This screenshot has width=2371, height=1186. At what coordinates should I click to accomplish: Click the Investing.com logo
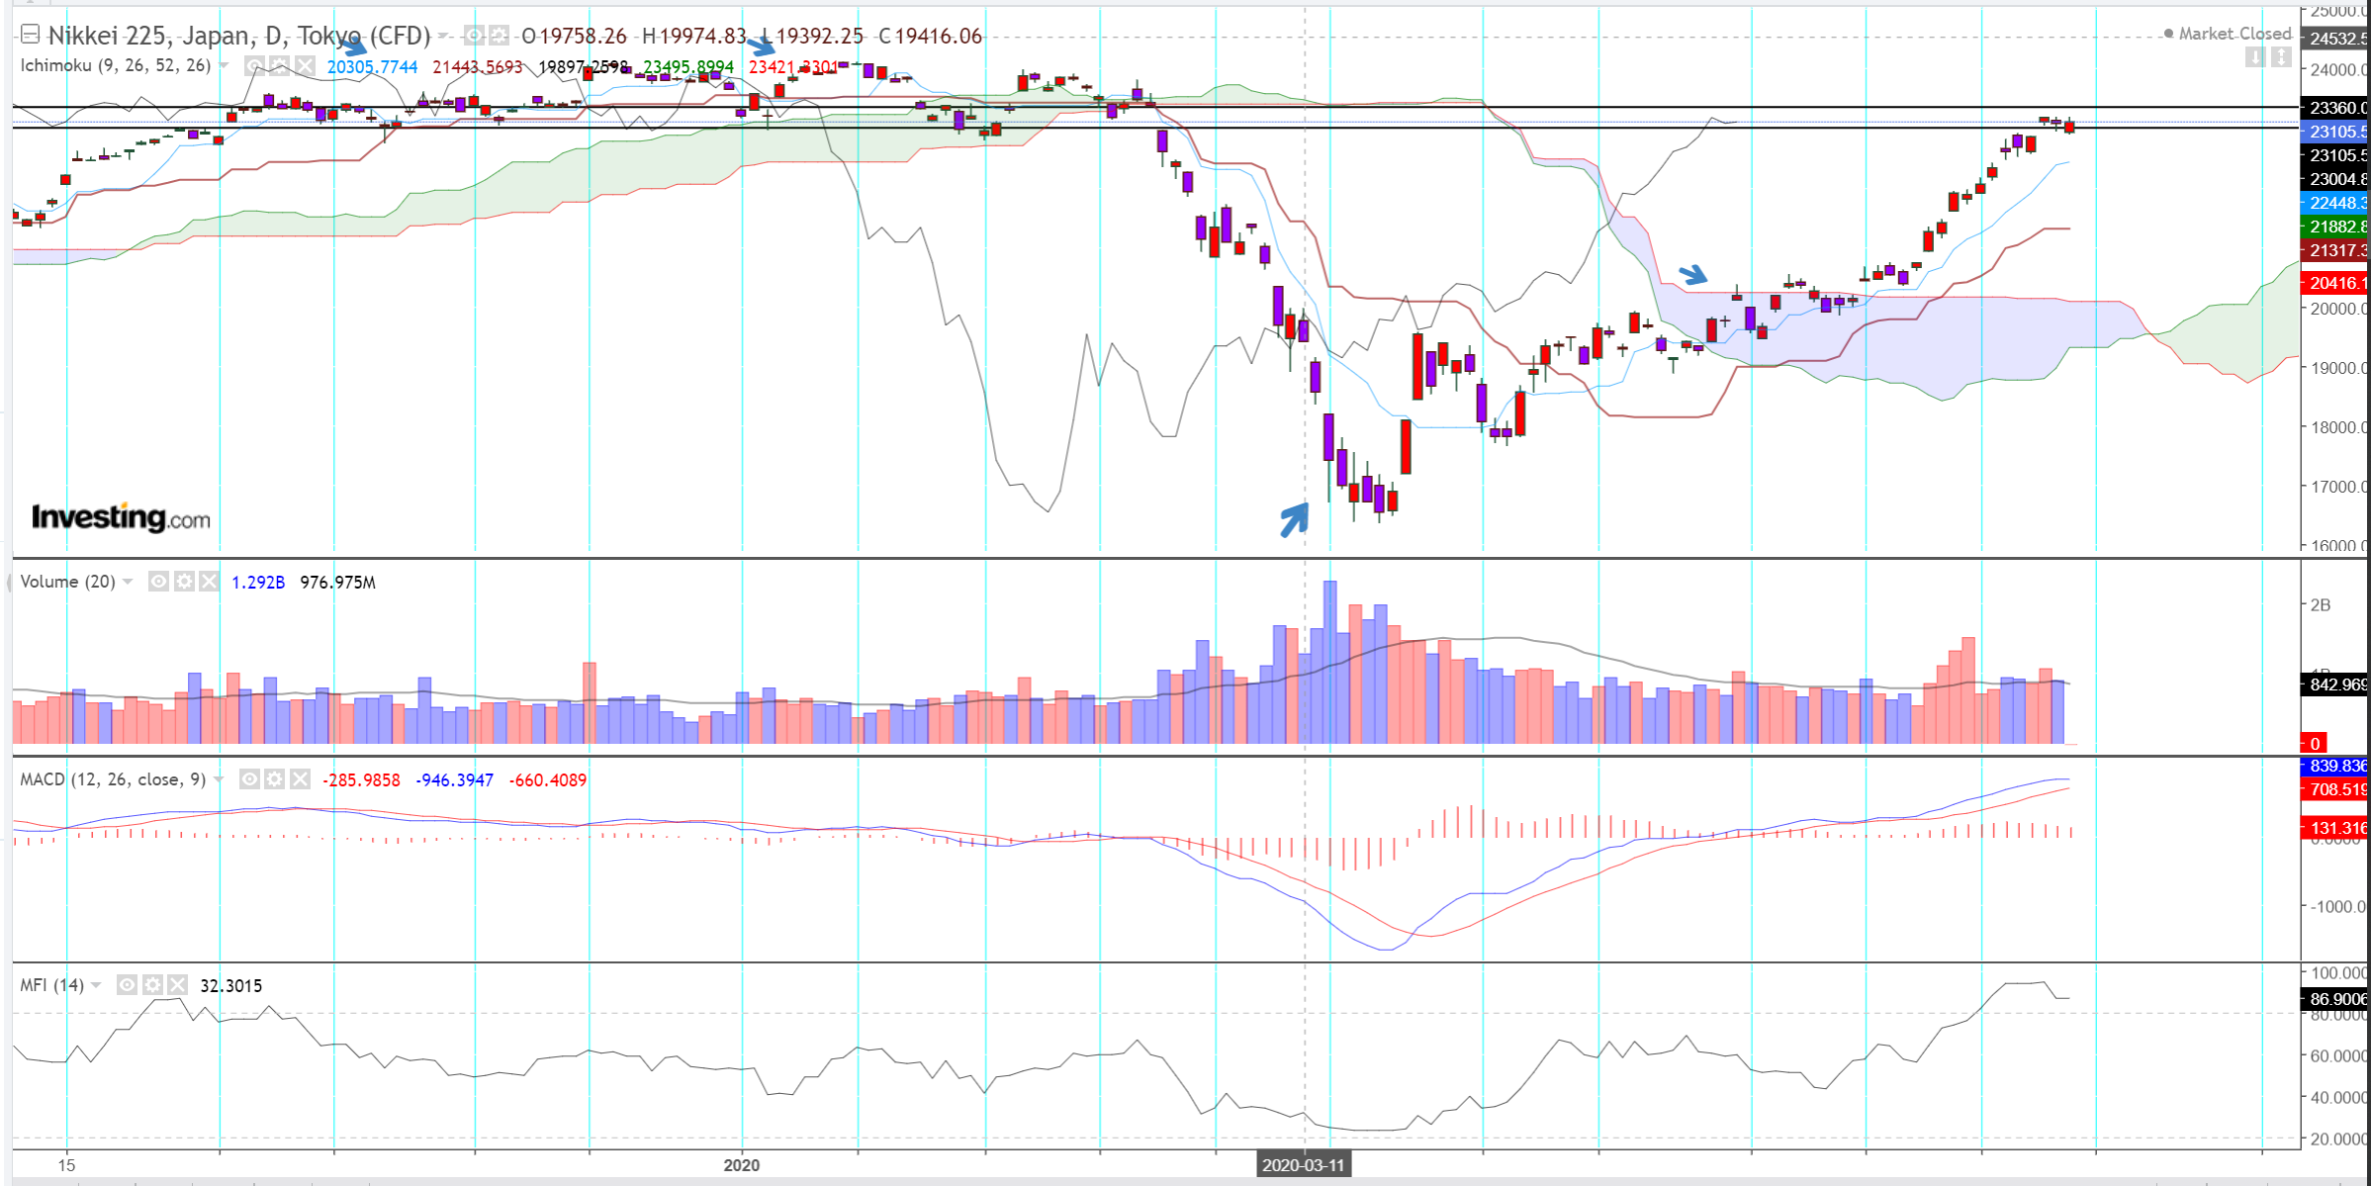[x=121, y=517]
